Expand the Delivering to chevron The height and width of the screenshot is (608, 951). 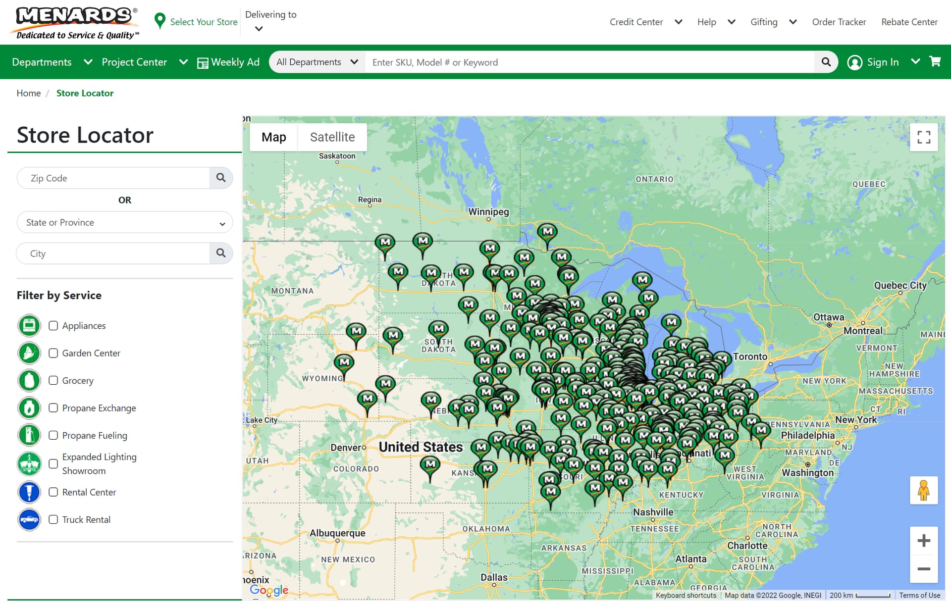click(259, 29)
